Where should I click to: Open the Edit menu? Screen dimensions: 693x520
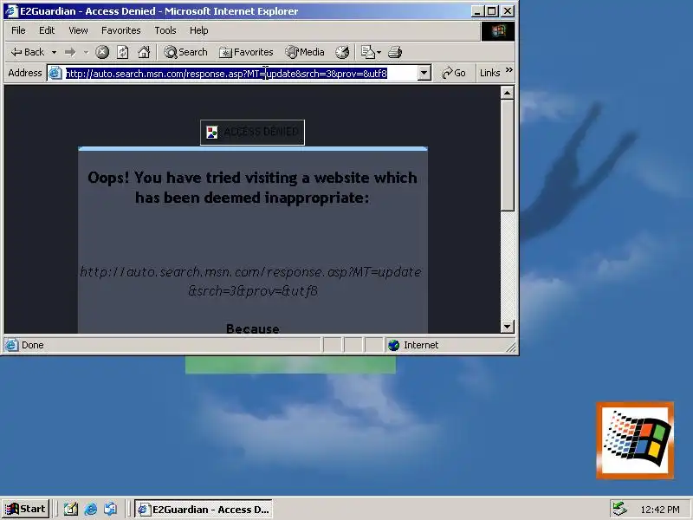[x=47, y=30]
